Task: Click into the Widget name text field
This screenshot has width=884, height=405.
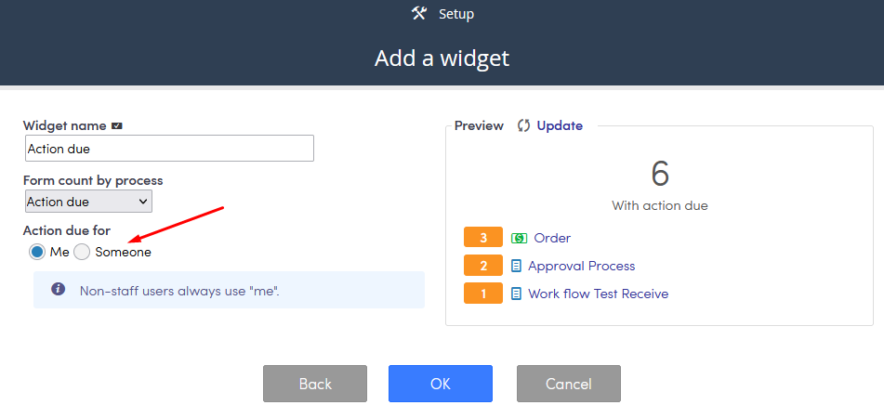Action: click(169, 148)
